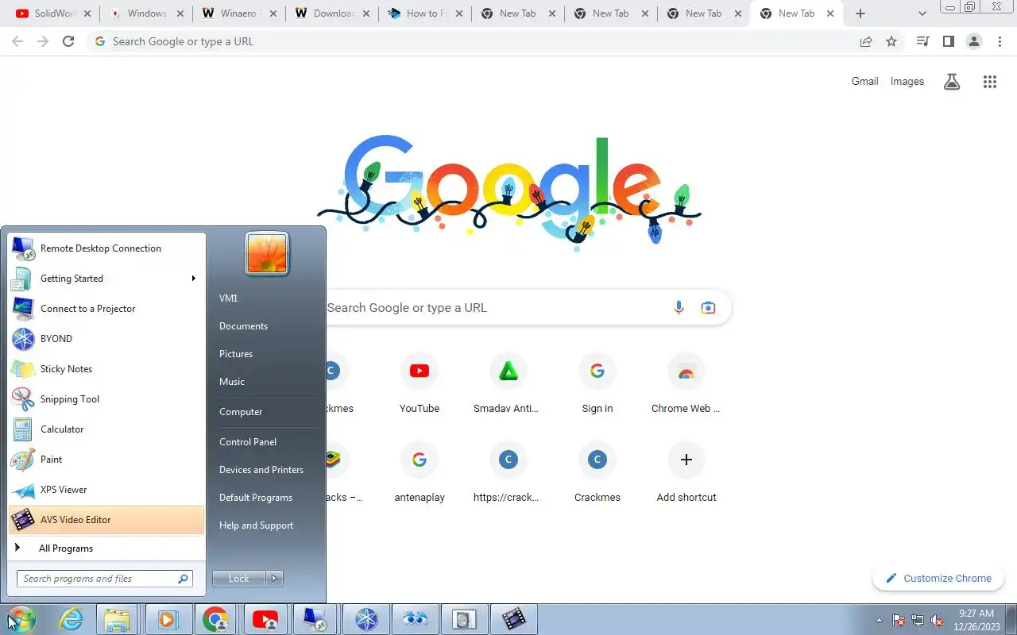Click the Start orb button

click(x=20, y=619)
